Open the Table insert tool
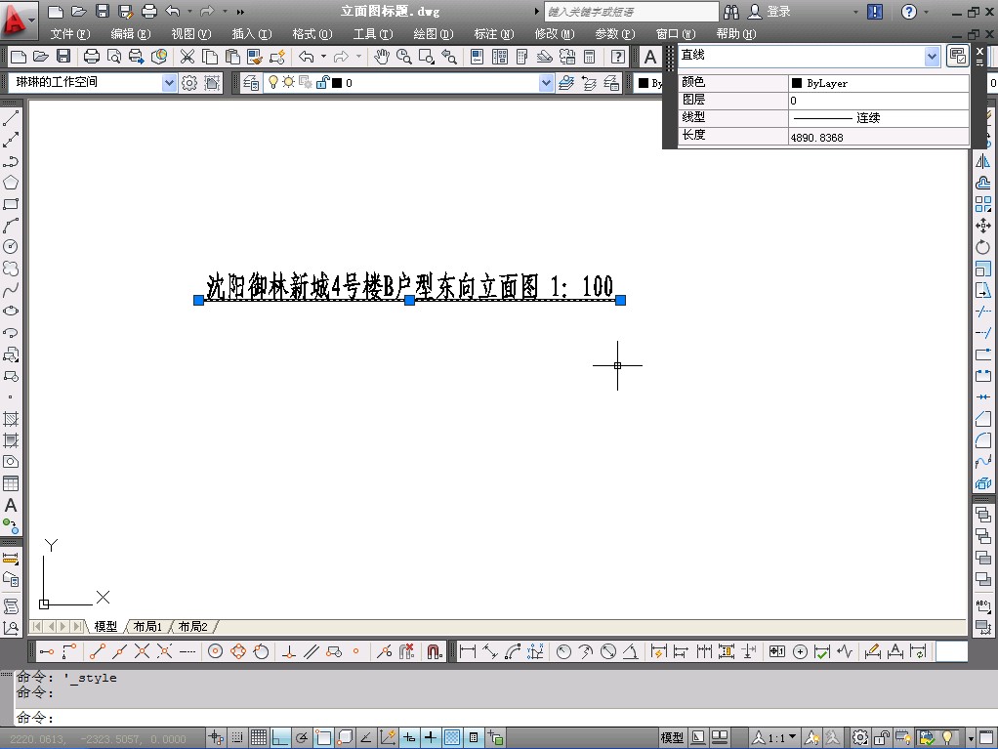This screenshot has width=998, height=749. pyautogui.click(x=11, y=483)
